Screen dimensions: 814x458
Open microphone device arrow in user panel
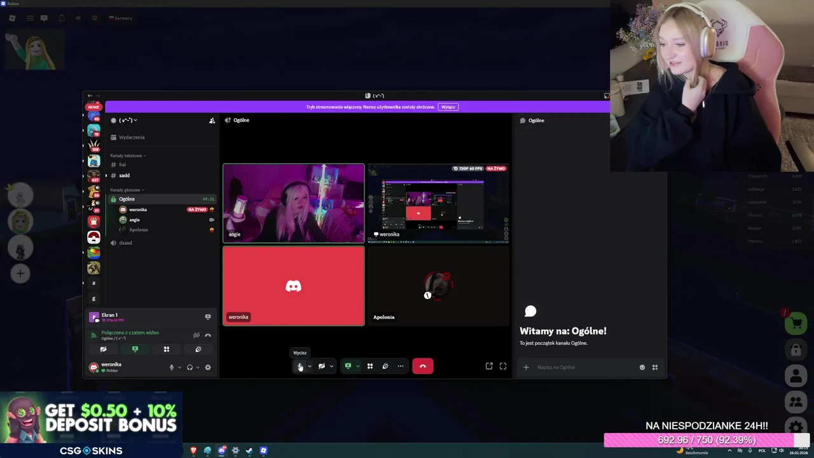coord(179,368)
